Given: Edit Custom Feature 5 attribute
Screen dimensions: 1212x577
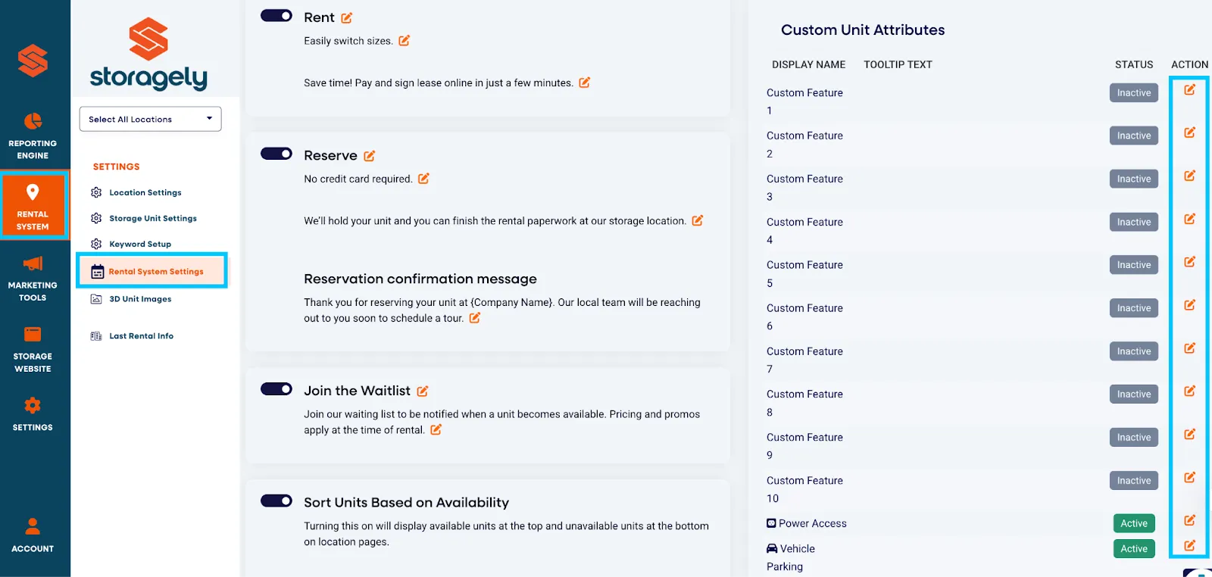Looking at the screenshot, I should [1190, 262].
